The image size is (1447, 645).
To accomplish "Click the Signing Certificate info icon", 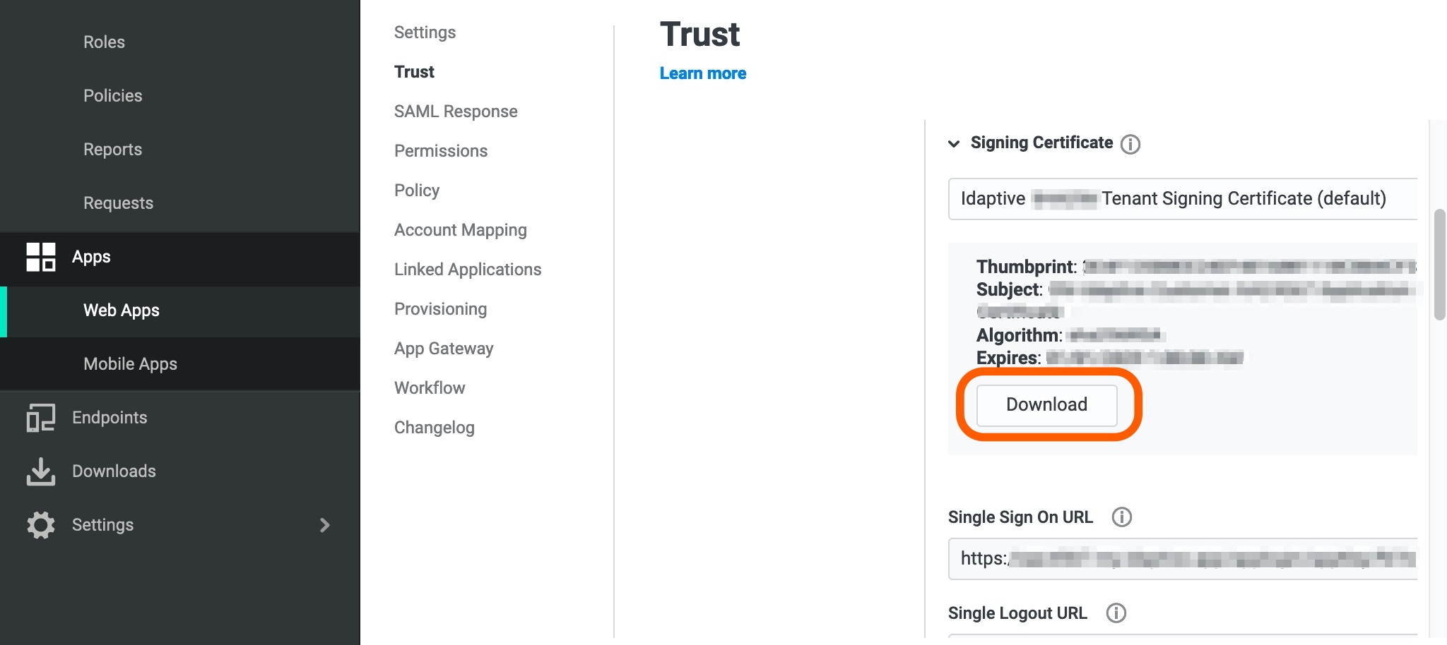I will point(1130,144).
